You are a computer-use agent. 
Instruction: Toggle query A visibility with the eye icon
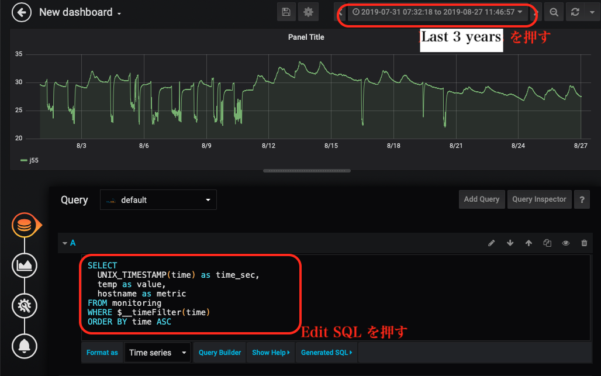[565, 243]
